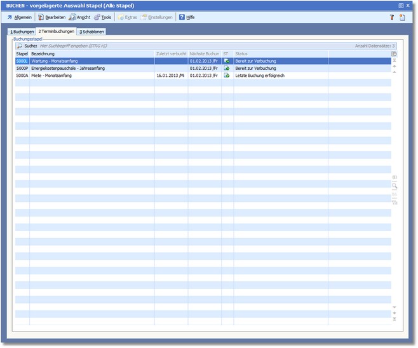Viewport: 418px width, 348px height.
Task: Open the Allgemein menu
Action: click(19, 17)
